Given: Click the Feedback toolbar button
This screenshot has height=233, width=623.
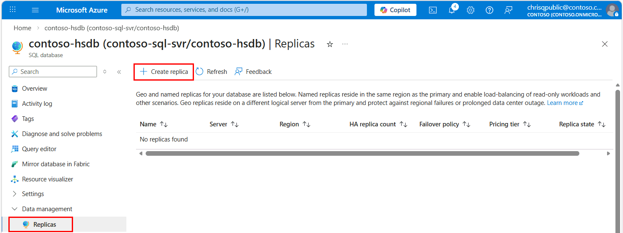Looking at the screenshot, I should click(253, 72).
